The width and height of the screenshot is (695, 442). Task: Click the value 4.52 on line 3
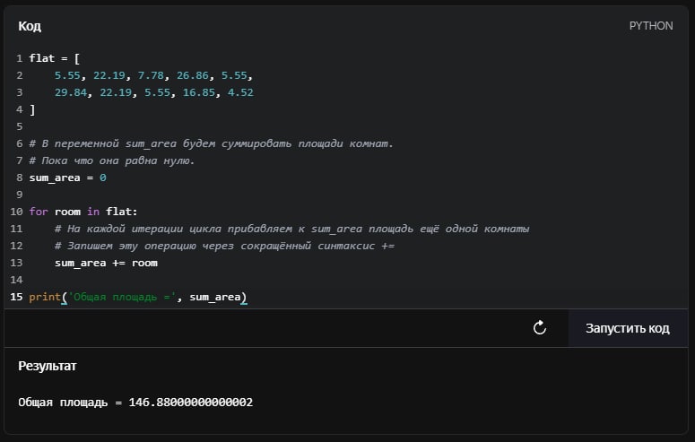click(x=240, y=92)
